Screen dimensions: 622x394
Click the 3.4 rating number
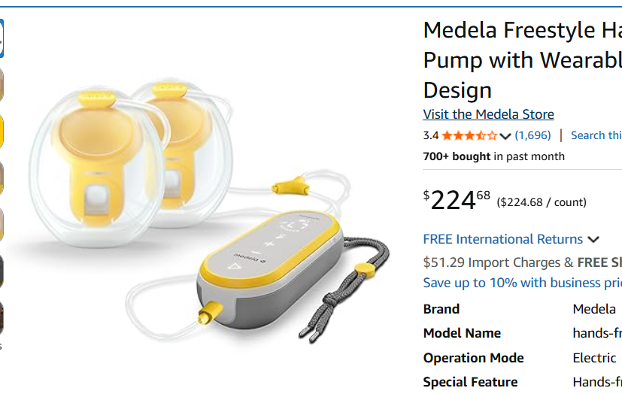431,135
